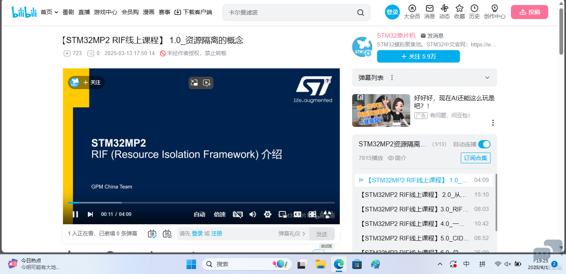Go to 番剧 in top navigation
Screen dimensions: 566x274
(x=68, y=12)
